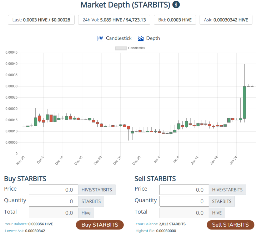The image size is (267, 237).
Task: Select the Depth chart icon
Action: coord(141,39)
